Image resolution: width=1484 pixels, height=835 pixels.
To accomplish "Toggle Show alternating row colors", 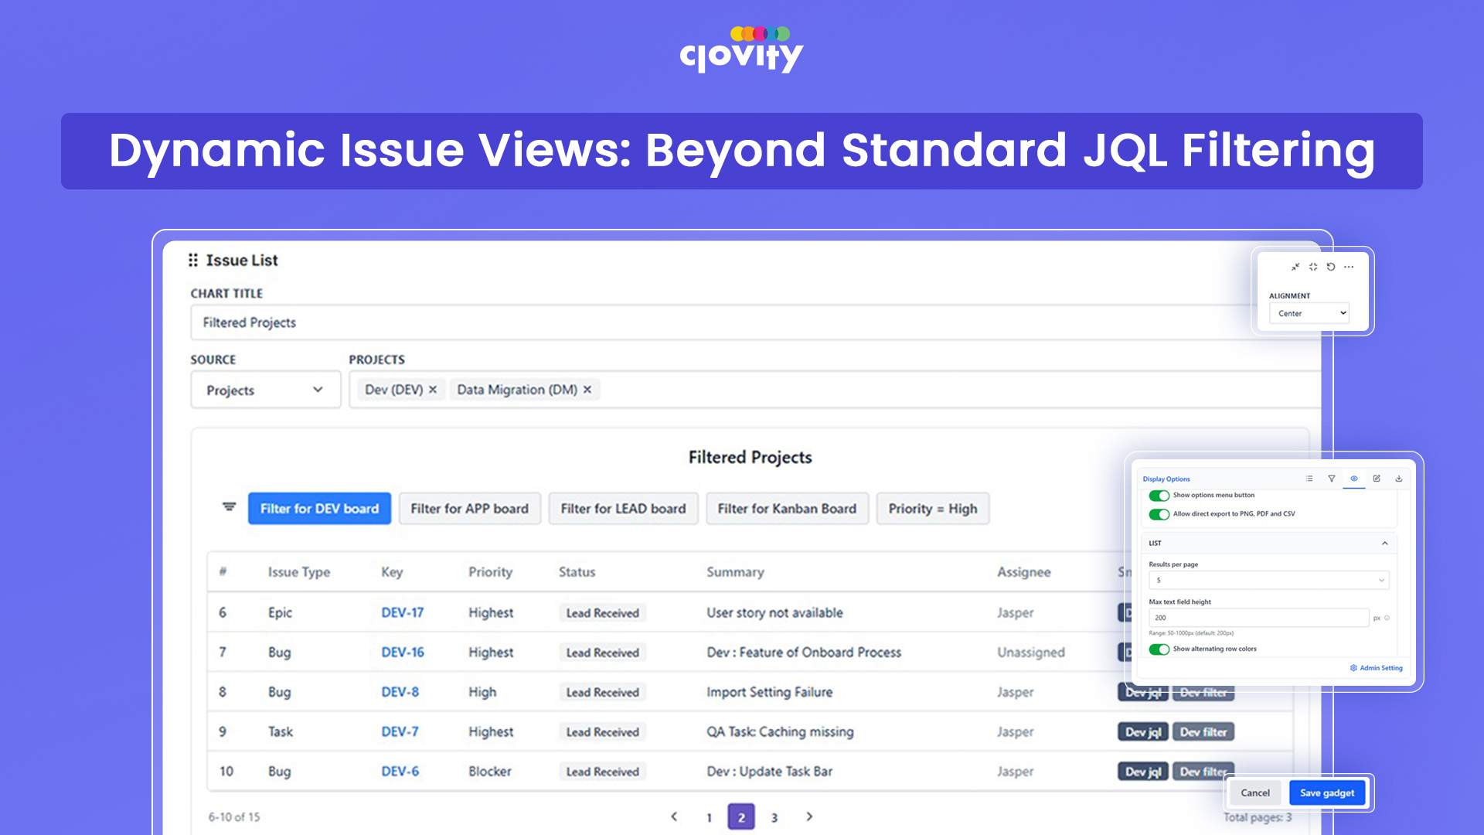I will (x=1159, y=649).
